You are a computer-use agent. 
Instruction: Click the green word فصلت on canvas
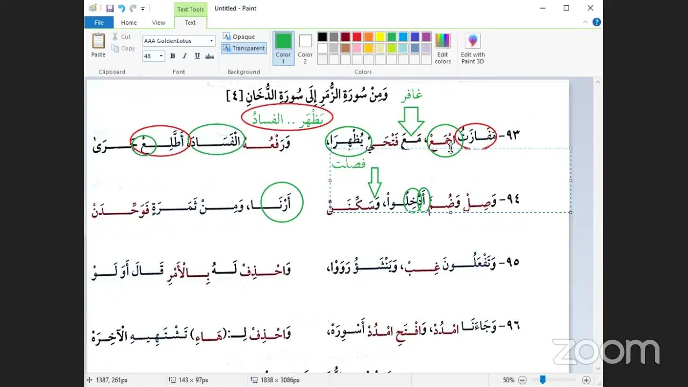(x=349, y=163)
